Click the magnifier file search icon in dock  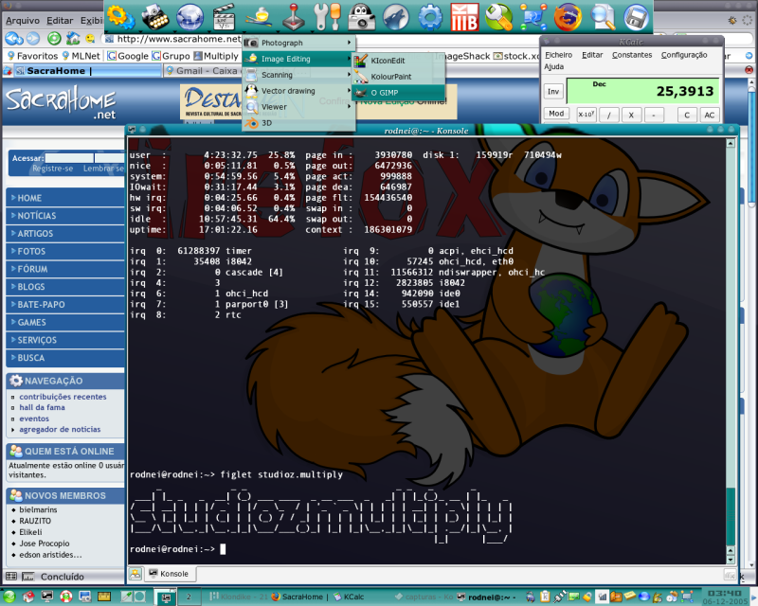(x=603, y=17)
